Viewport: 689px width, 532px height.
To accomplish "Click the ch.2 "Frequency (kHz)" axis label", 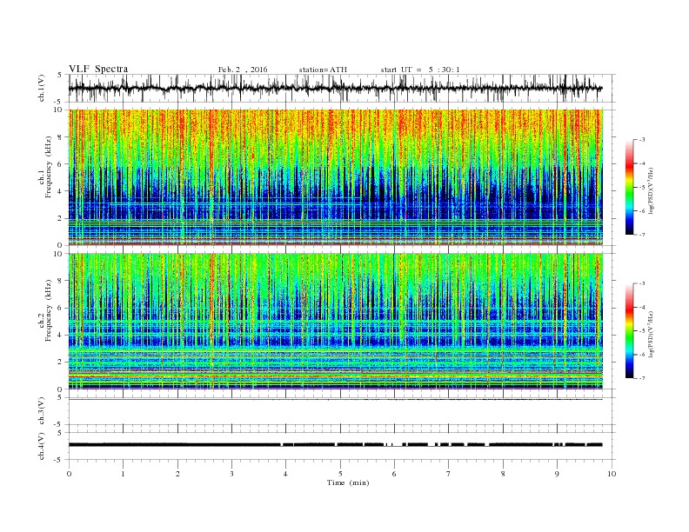I will [49, 311].
